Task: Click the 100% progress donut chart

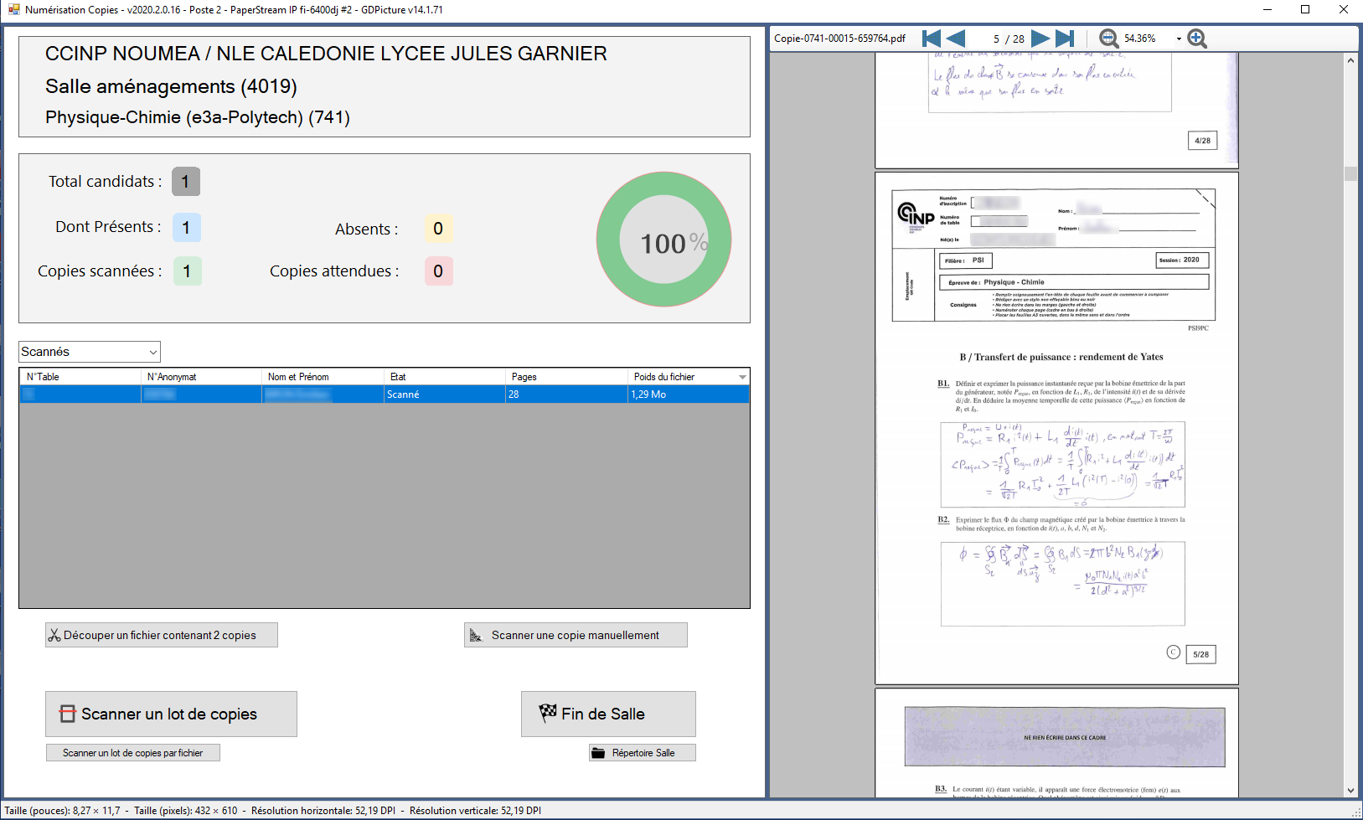Action: (x=664, y=240)
